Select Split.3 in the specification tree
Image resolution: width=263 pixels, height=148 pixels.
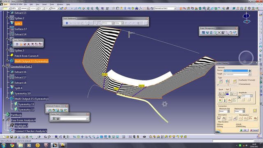coord(18,24)
